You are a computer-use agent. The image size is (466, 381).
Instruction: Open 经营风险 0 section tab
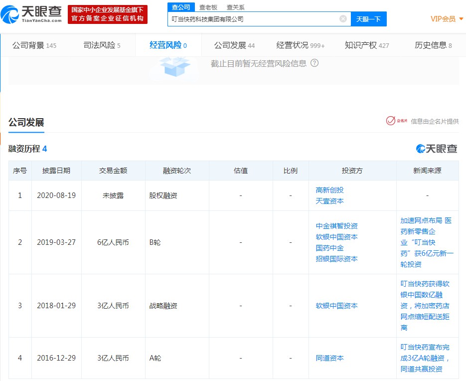pyautogui.click(x=168, y=45)
